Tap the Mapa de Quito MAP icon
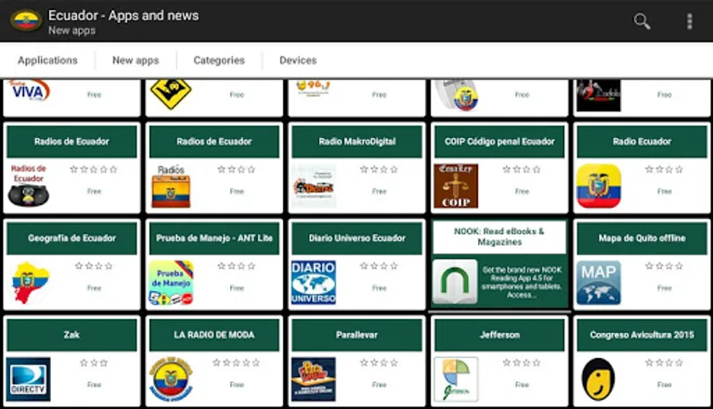Image resolution: width=713 pixels, height=409 pixels. [599, 282]
